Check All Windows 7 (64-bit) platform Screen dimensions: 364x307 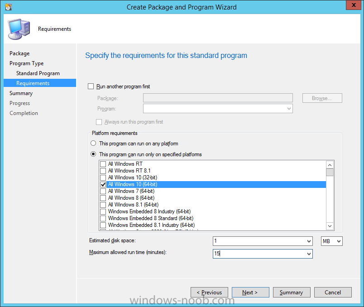[103, 191]
